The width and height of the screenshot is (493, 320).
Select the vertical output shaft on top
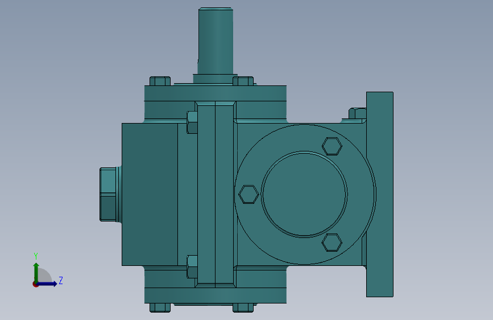[216, 41]
